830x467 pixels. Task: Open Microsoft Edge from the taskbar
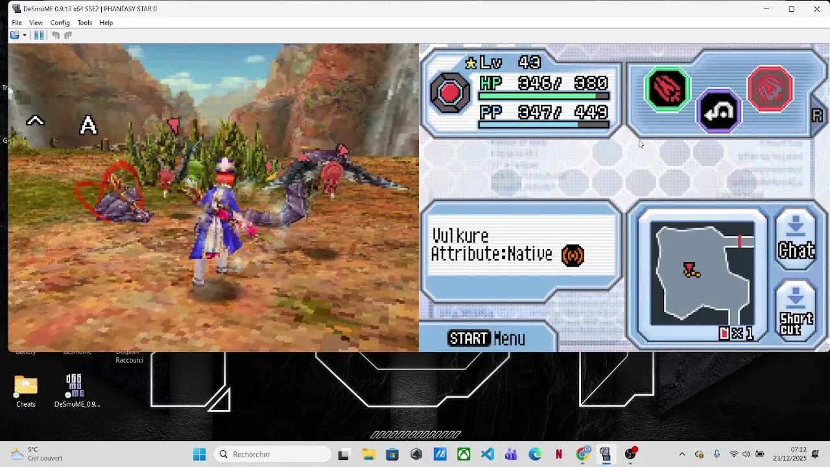(535, 455)
